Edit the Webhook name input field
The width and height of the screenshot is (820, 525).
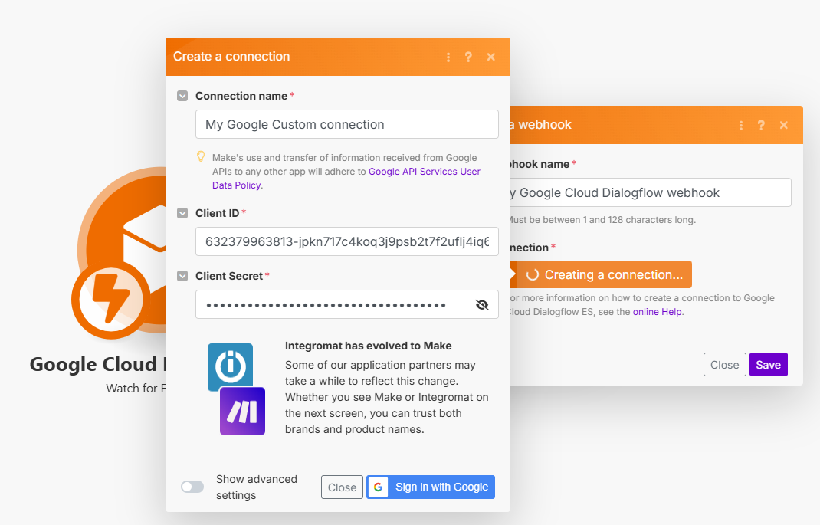click(x=651, y=193)
